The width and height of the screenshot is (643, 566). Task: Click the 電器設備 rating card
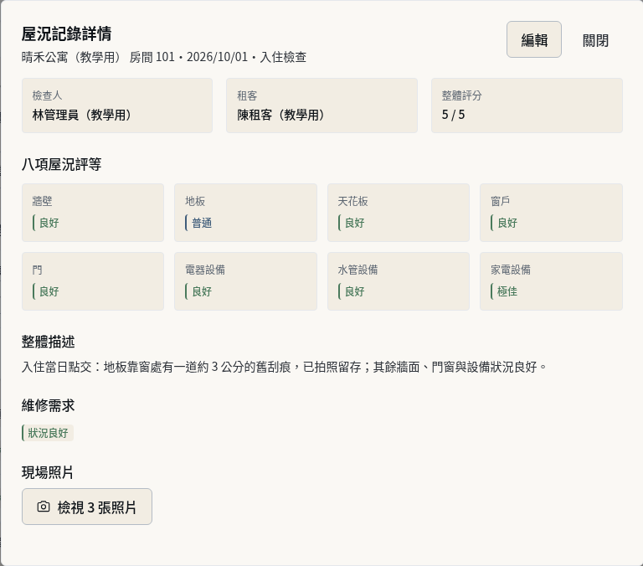245,281
